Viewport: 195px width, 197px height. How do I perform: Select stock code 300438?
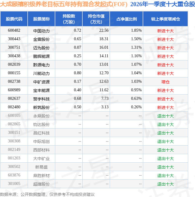tap(14, 56)
